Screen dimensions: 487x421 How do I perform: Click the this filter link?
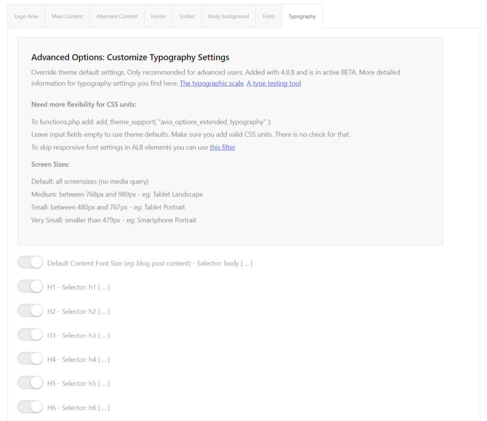pos(223,147)
